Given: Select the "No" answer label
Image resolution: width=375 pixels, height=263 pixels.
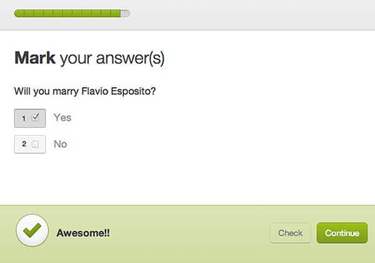Looking at the screenshot, I should point(61,144).
